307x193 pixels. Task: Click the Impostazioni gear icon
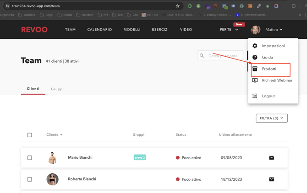255,46
